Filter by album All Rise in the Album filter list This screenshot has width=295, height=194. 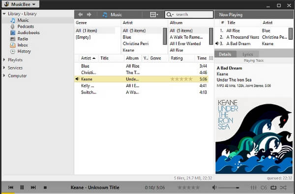coord(177,50)
